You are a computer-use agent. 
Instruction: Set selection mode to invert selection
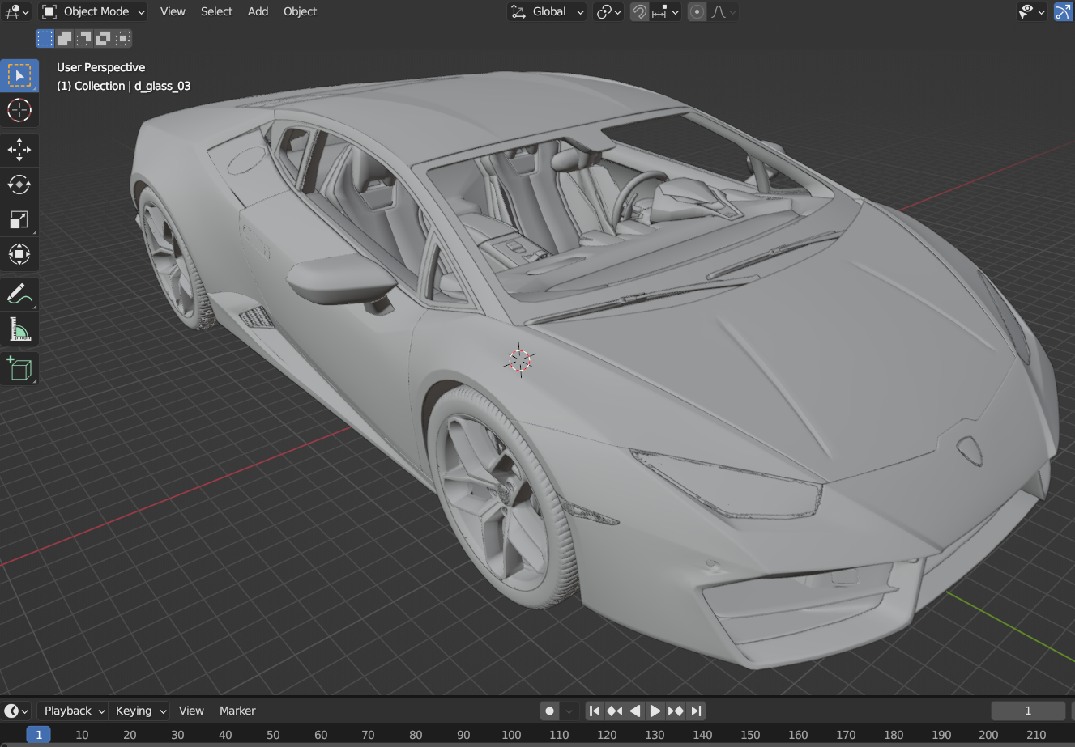[104, 38]
